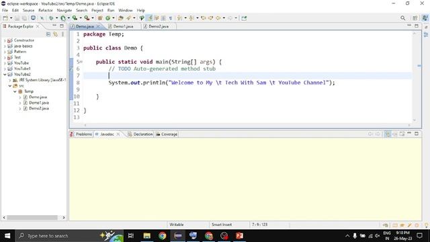Switch to the Problems tab
The width and height of the screenshot is (430, 242).
coord(81,134)
